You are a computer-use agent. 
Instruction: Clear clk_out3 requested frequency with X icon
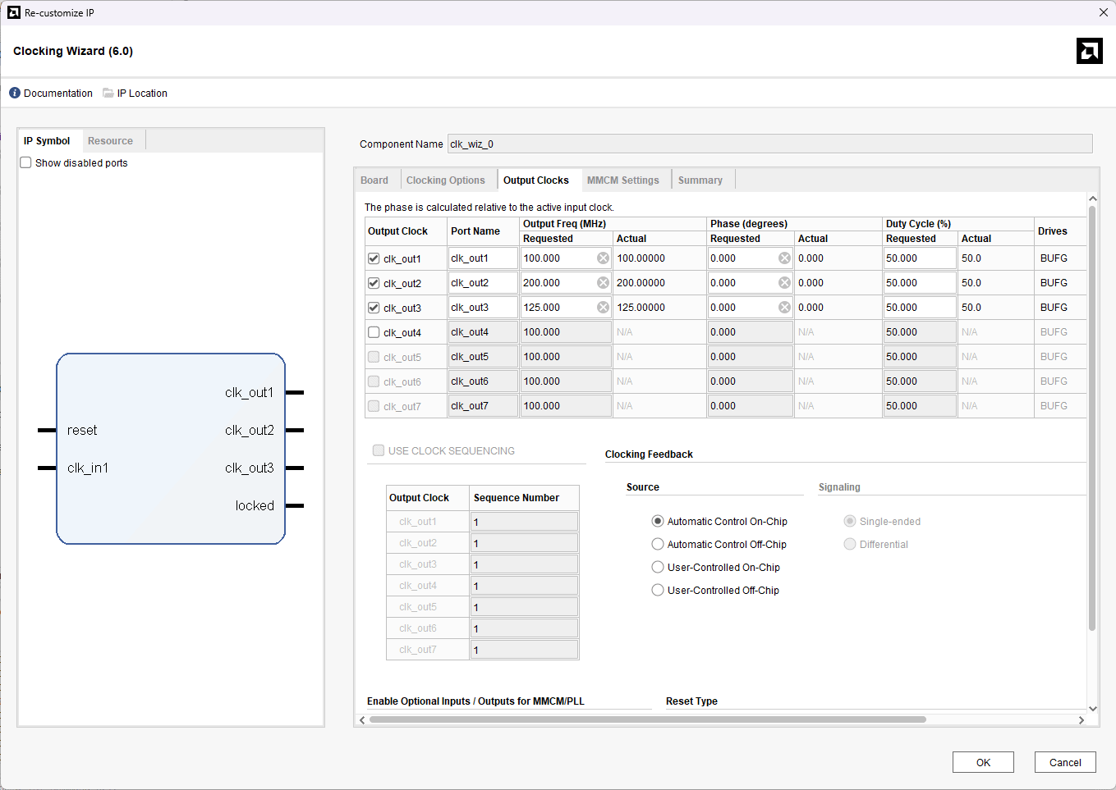pyautogui.click(x=603, y=308)
